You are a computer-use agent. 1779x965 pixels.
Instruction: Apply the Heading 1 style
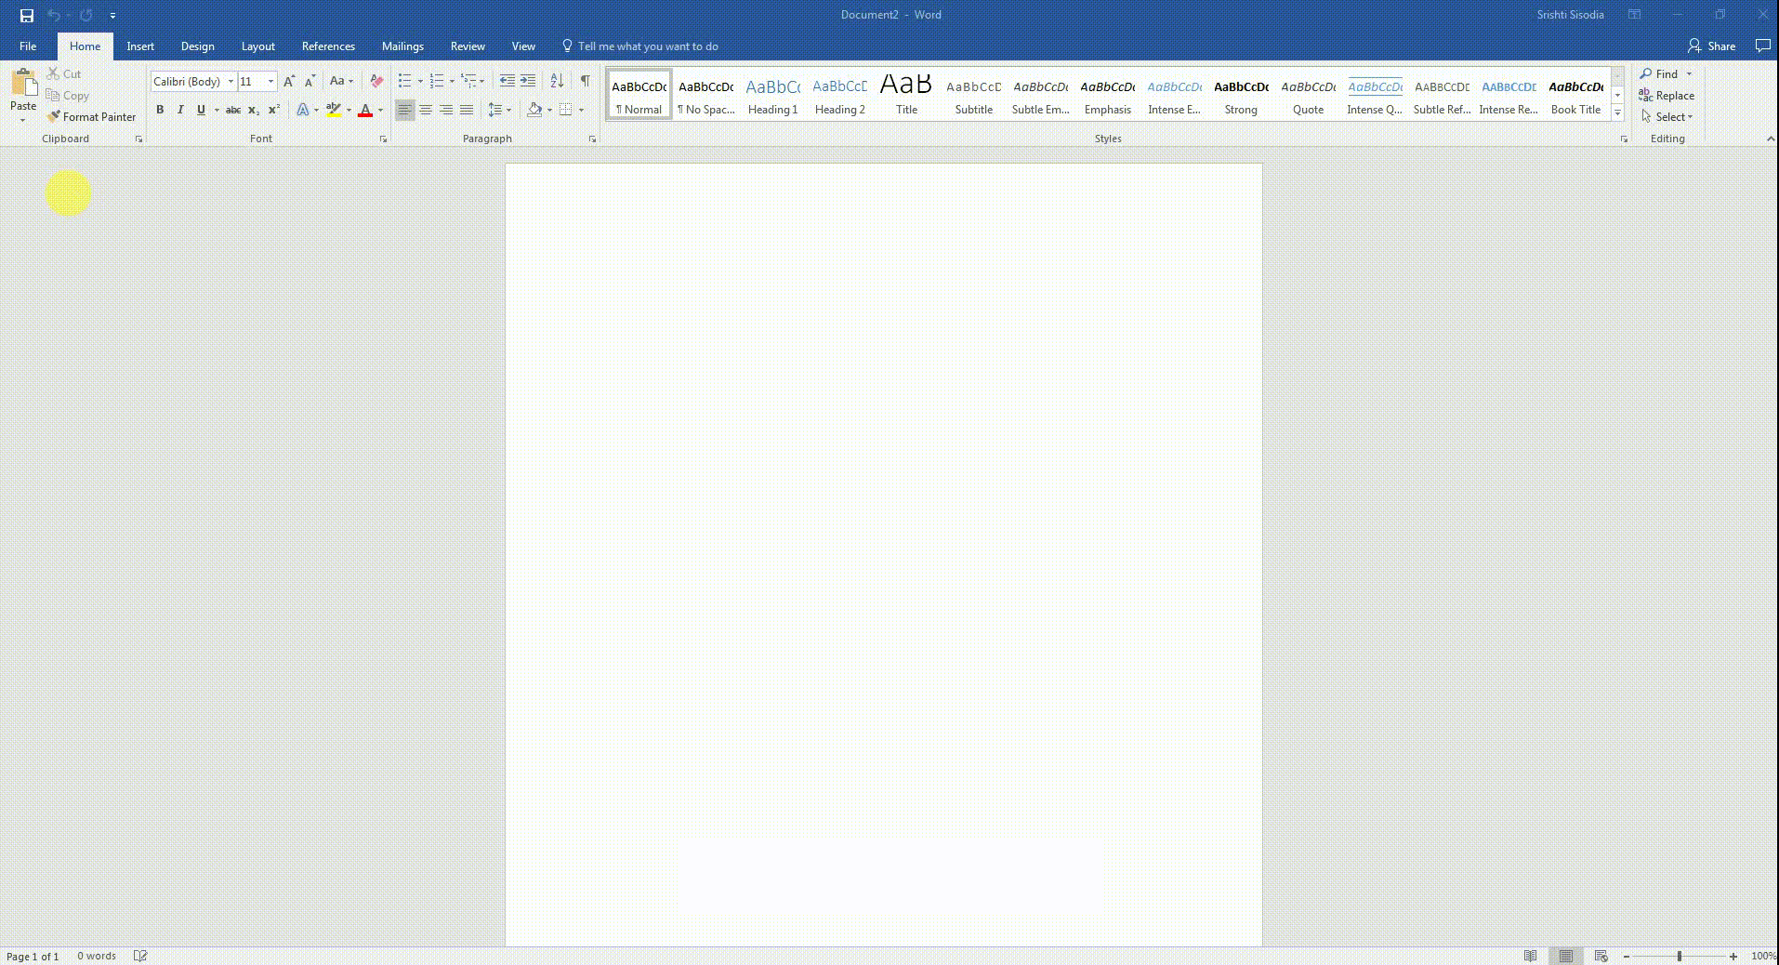point(772,95)
